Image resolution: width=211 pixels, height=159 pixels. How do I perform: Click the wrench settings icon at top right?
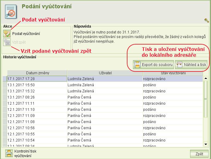pyautogui.click(x=207, y=21)
